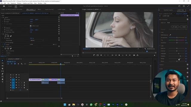Open the Markers menu

click(19, 3)
